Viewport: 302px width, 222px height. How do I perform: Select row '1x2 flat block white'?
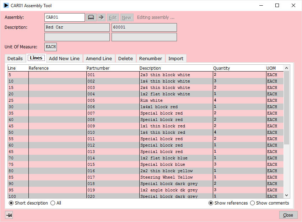coord(146,94)
